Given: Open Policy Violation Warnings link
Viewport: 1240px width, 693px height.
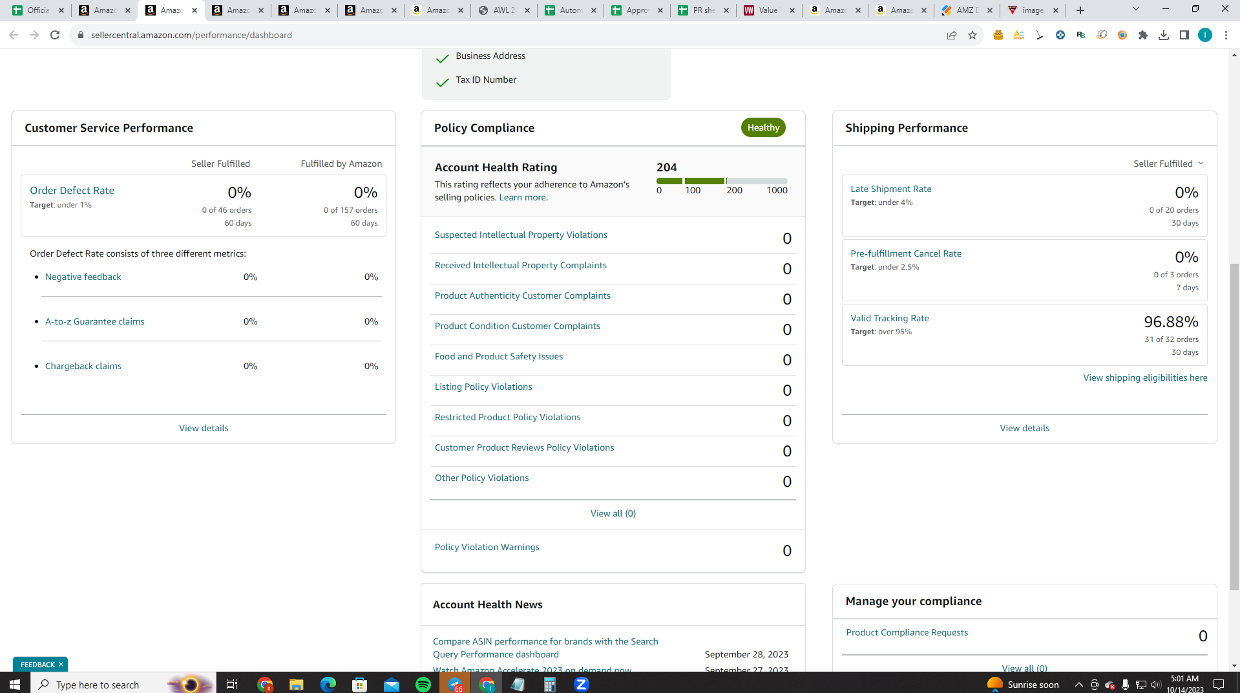Looking at the screenshot, I should pyautogui.click(x=487, y=547).
